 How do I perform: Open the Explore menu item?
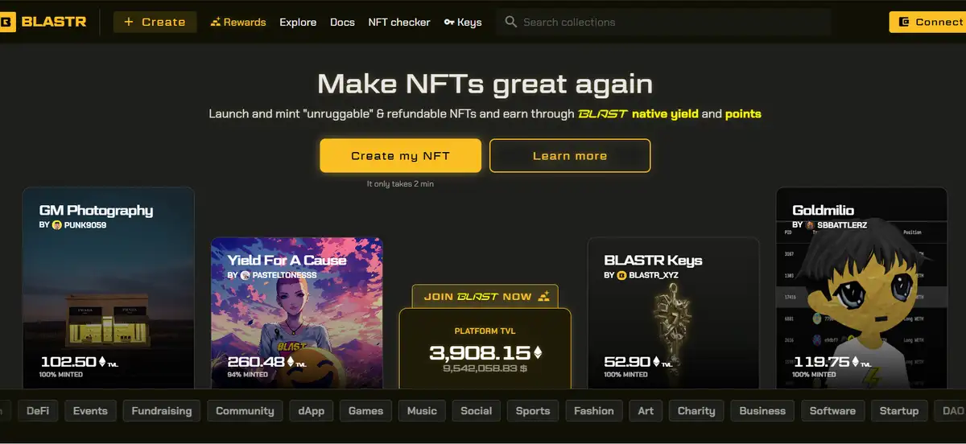298,23
